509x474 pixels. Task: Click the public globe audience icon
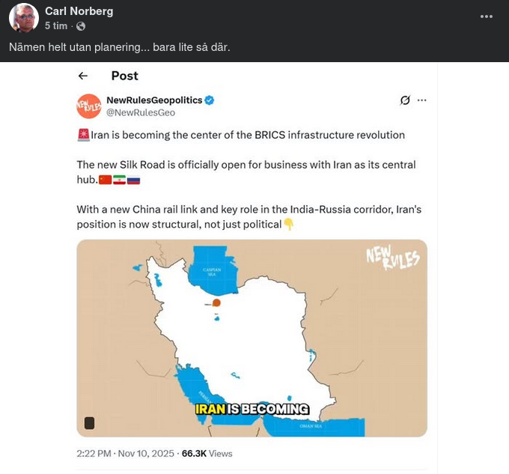point(81,26)
